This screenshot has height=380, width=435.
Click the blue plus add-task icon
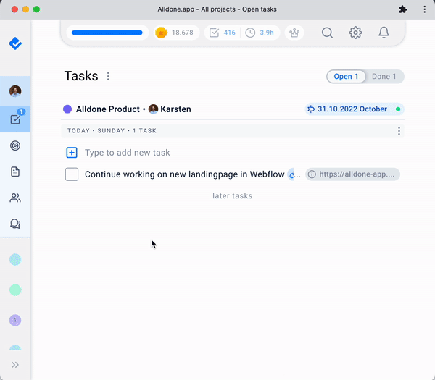point(72,153)
